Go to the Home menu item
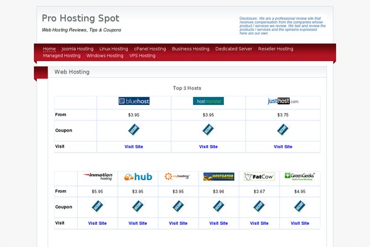Image resolution: width=370 pixels, height=247 pixels. (x=49, y=49)
